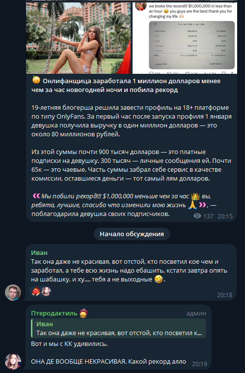Viewport: 245px width, 373px height.
Task: Click the Птеродактиль sender name
Action: coord(54,313)
